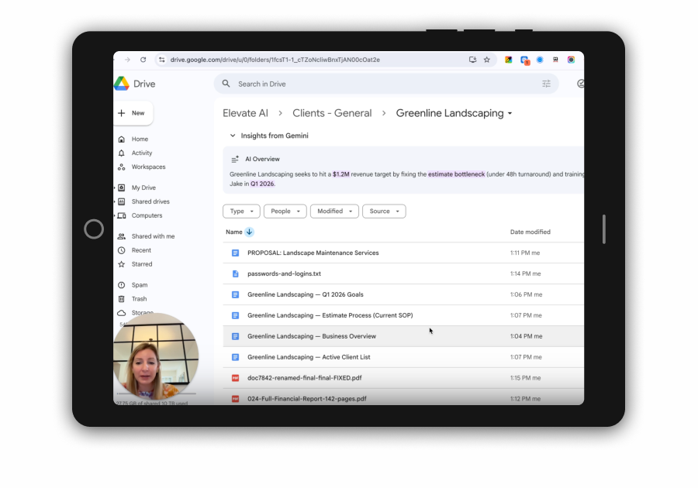
Task: Click the New button
Action: pyautogui.click(x=132, y=113)
